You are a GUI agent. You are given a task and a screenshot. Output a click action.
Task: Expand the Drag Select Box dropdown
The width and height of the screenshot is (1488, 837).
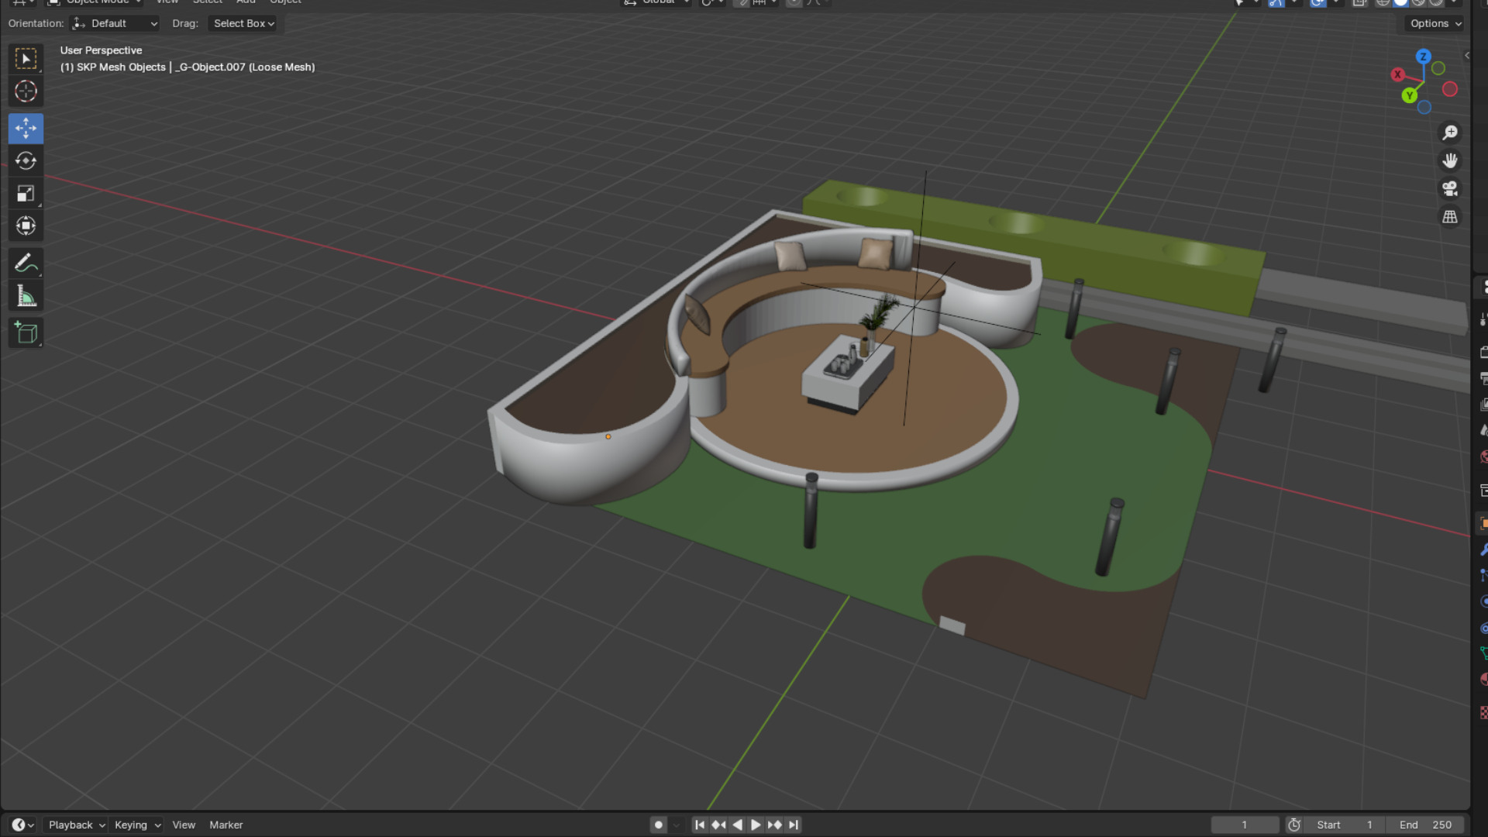243,23
